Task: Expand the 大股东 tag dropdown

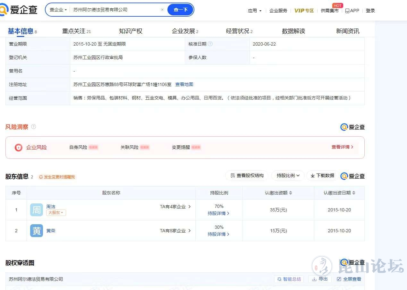Action: pos(56,213)
